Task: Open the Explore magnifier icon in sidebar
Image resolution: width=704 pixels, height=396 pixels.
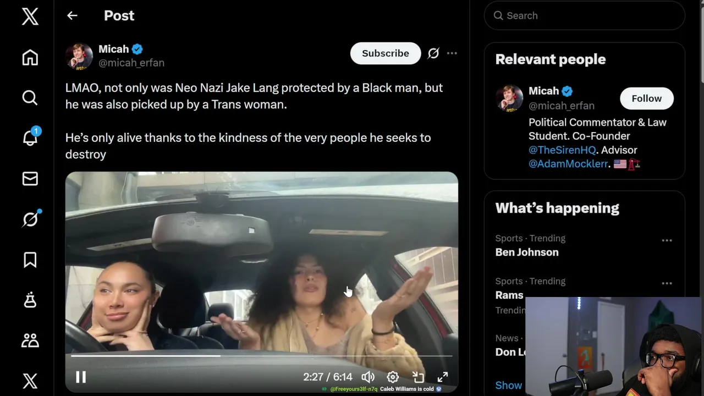Action: (x=30, y=98)
